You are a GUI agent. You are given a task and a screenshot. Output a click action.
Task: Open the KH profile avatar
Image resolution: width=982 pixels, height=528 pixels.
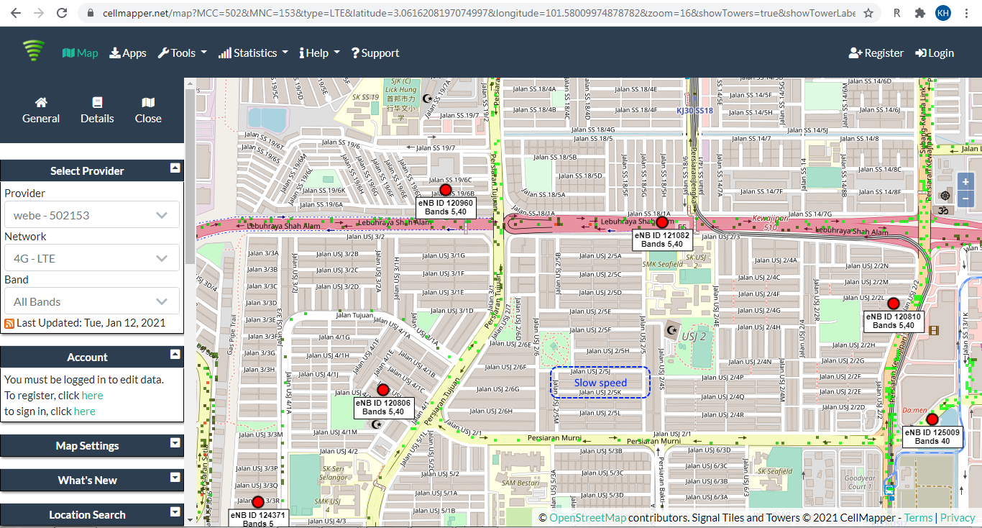point(943,13)
